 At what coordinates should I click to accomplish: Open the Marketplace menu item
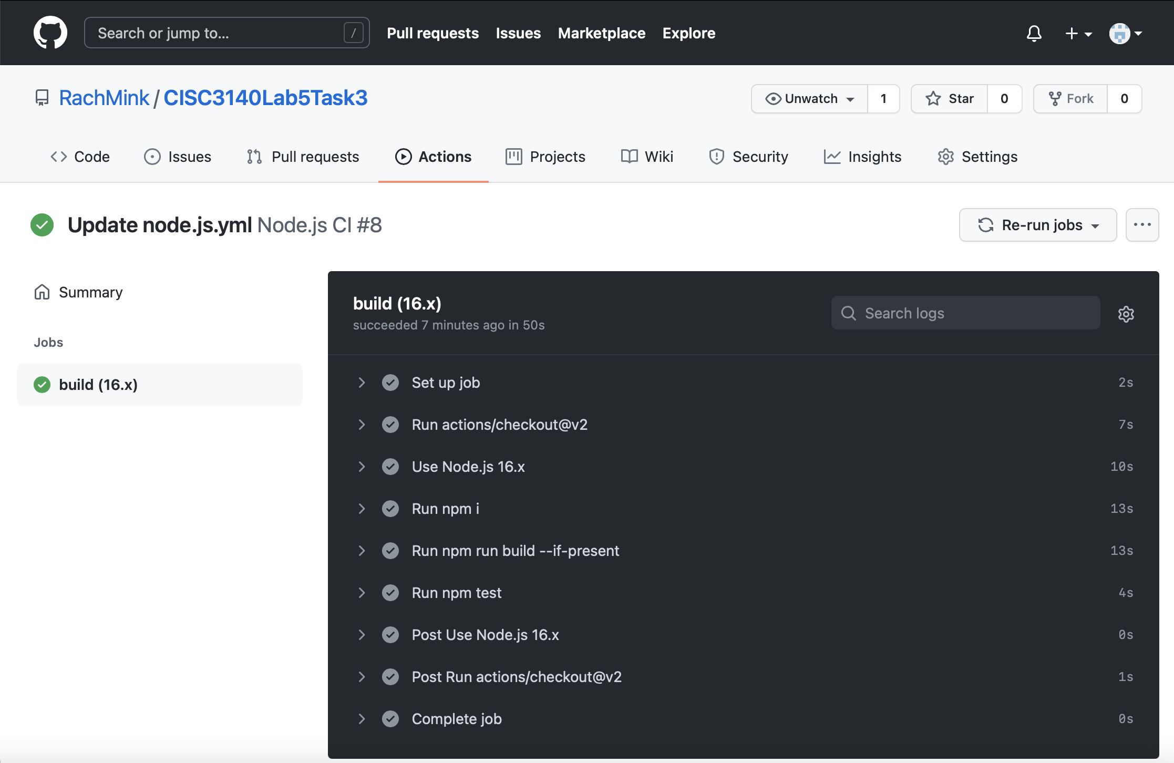click(x=601, y=33)
